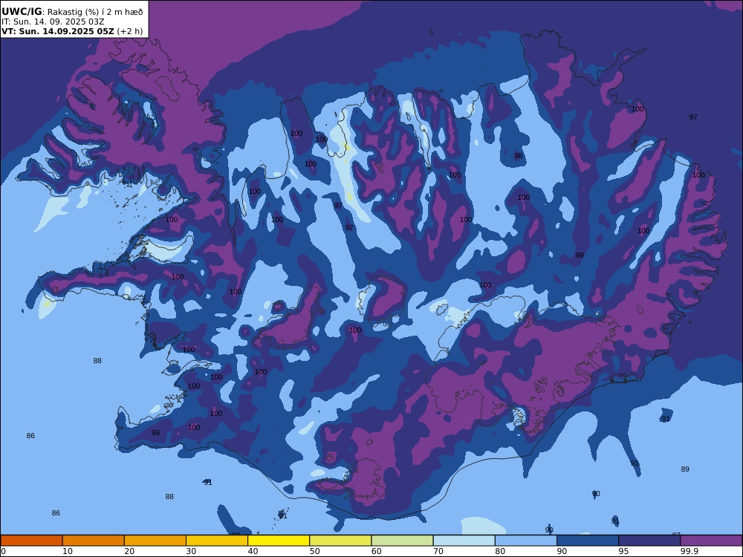743x557 pixels.
Task: Click the '0' label at the legend start
Action: (x=3, y=551)
